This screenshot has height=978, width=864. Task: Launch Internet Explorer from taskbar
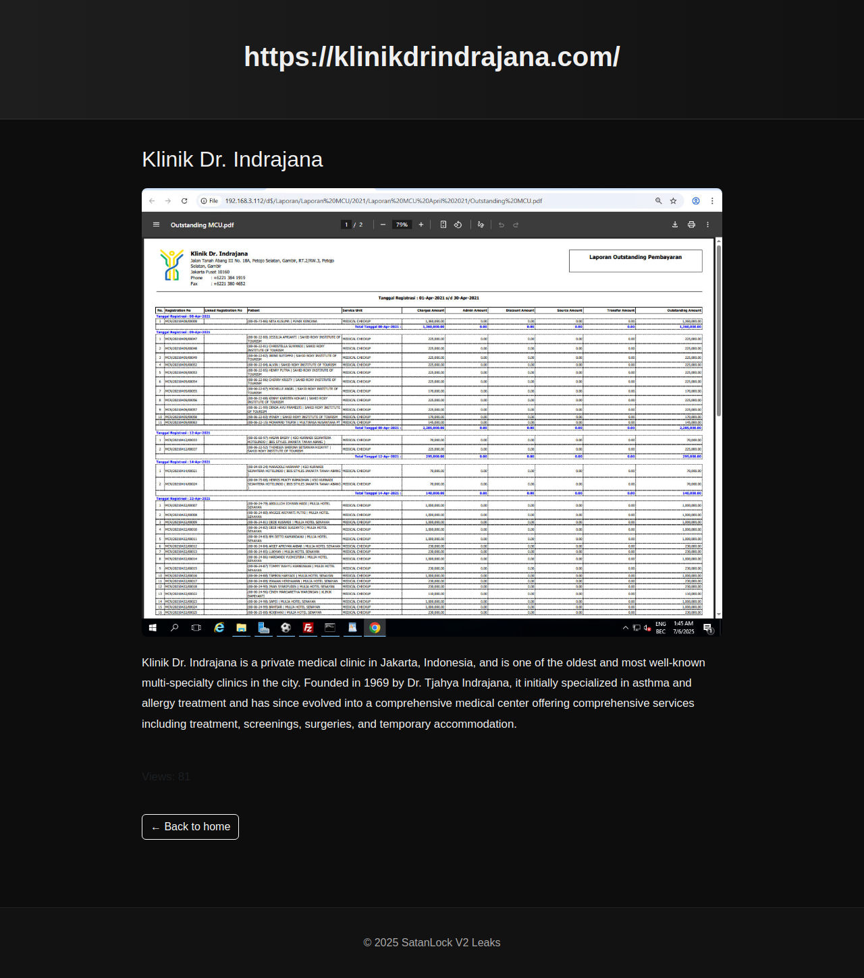(x=219, y=628)
